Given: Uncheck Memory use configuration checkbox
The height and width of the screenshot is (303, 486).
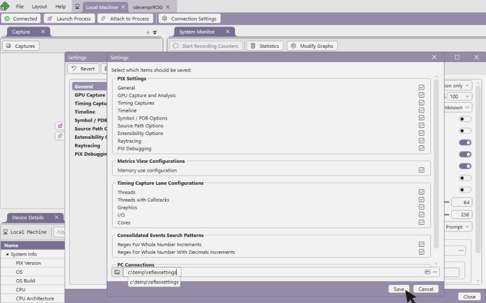Looking at the screenshot, I should pyautogui.click(x=421, y=171).
